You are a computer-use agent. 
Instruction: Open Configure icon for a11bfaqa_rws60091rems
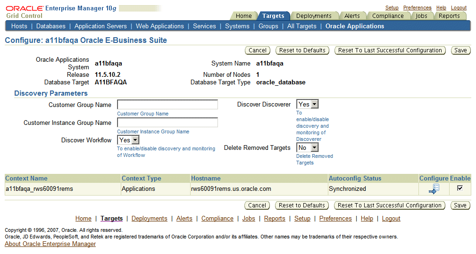click(x=434, y=189)
